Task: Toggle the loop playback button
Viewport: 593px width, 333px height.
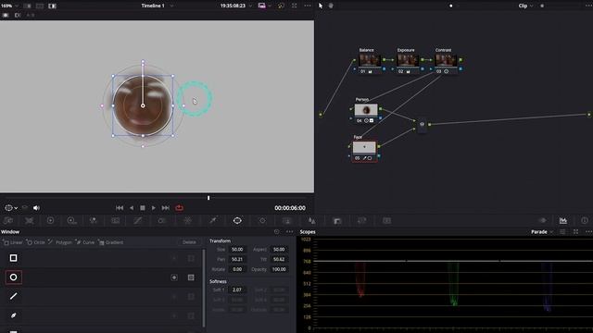Action: [x=179, y=208]
